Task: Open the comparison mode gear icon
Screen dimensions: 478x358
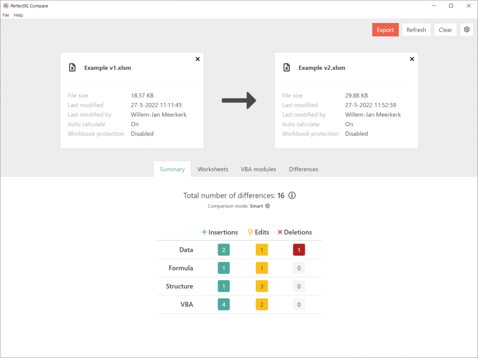Action: click(267, 206)
